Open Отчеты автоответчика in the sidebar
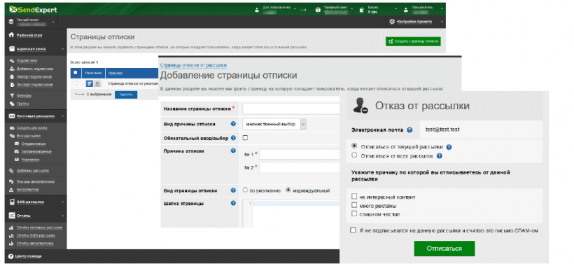 [x=35, y=244]
